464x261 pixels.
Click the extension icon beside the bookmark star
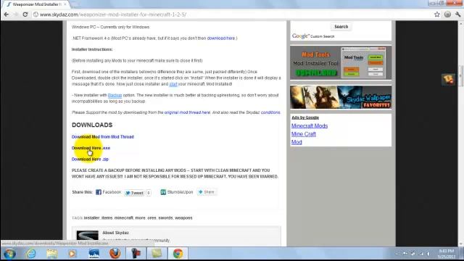447,14
